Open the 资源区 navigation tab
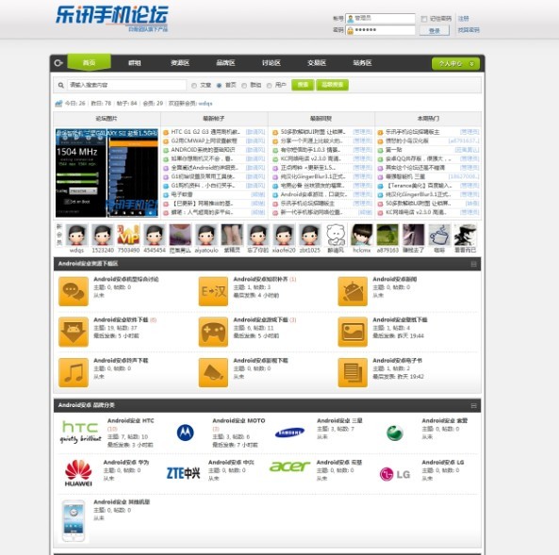This screenshot has height=555, width=559. [x=180, y=63]
